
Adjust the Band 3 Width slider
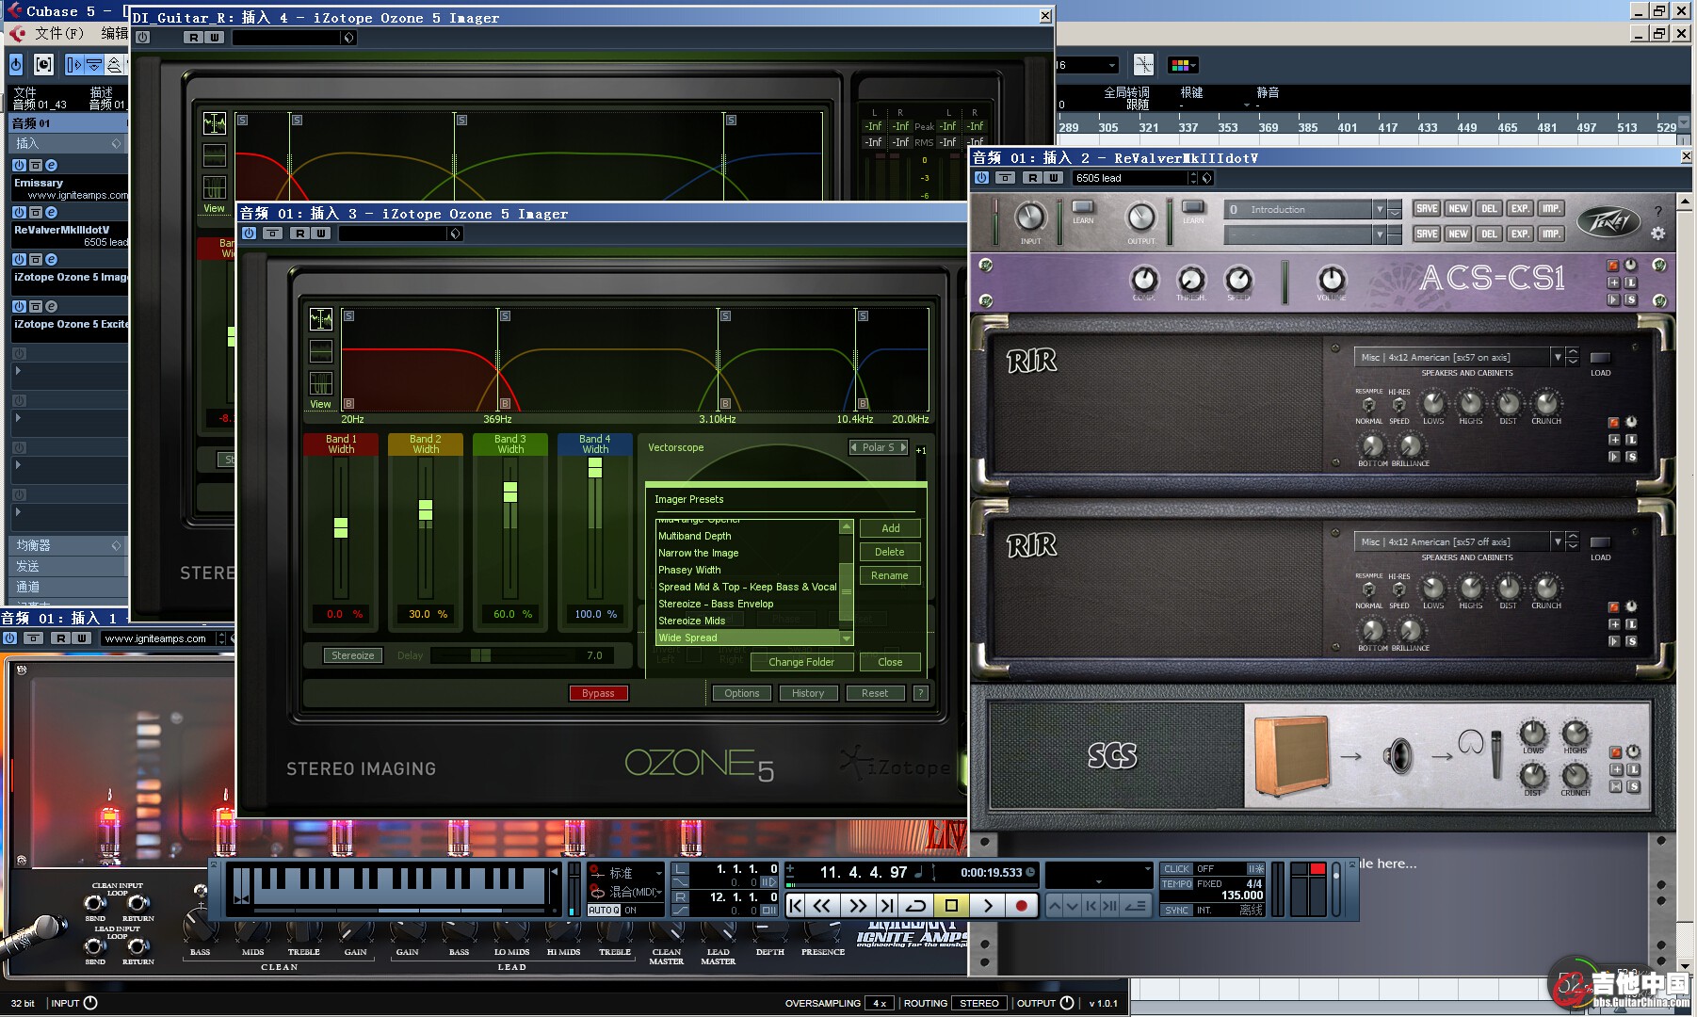point(510,492)
